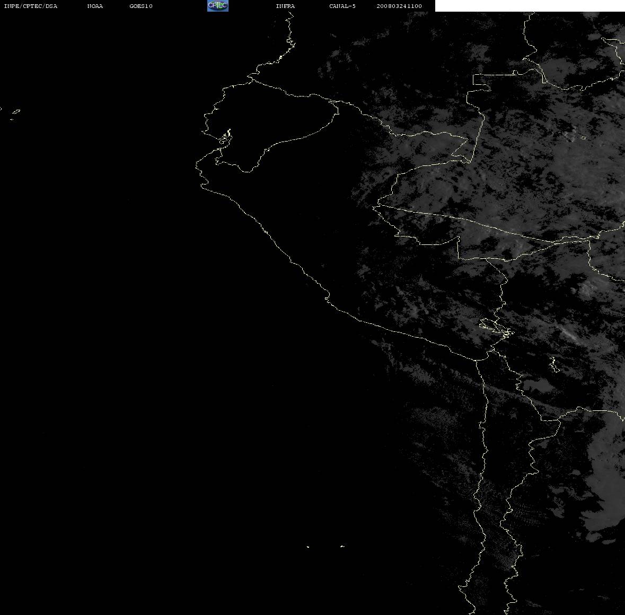This screenshot has width=625, height=615.
Task: Select the INPE/CPTEC/DSA header label
Action: (x=31, y=6)
